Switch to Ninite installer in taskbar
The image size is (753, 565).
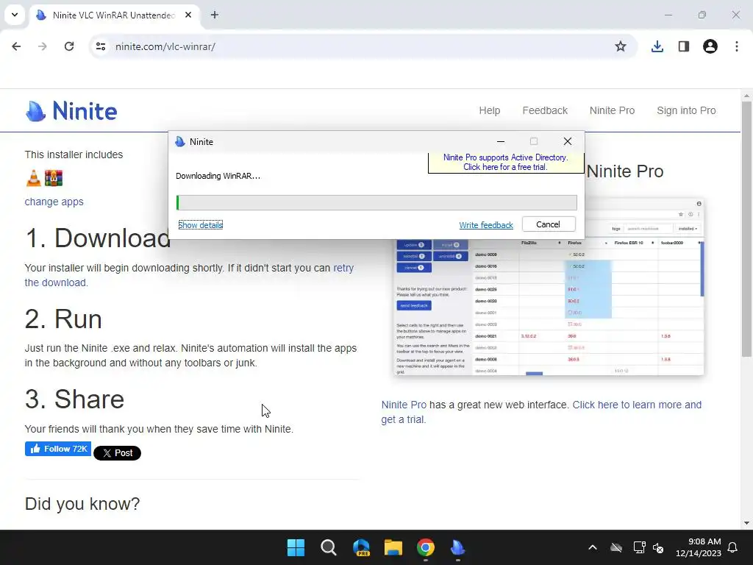457,547
